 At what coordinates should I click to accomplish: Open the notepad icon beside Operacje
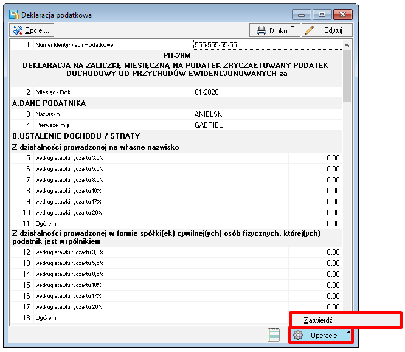tap(274, 335)
